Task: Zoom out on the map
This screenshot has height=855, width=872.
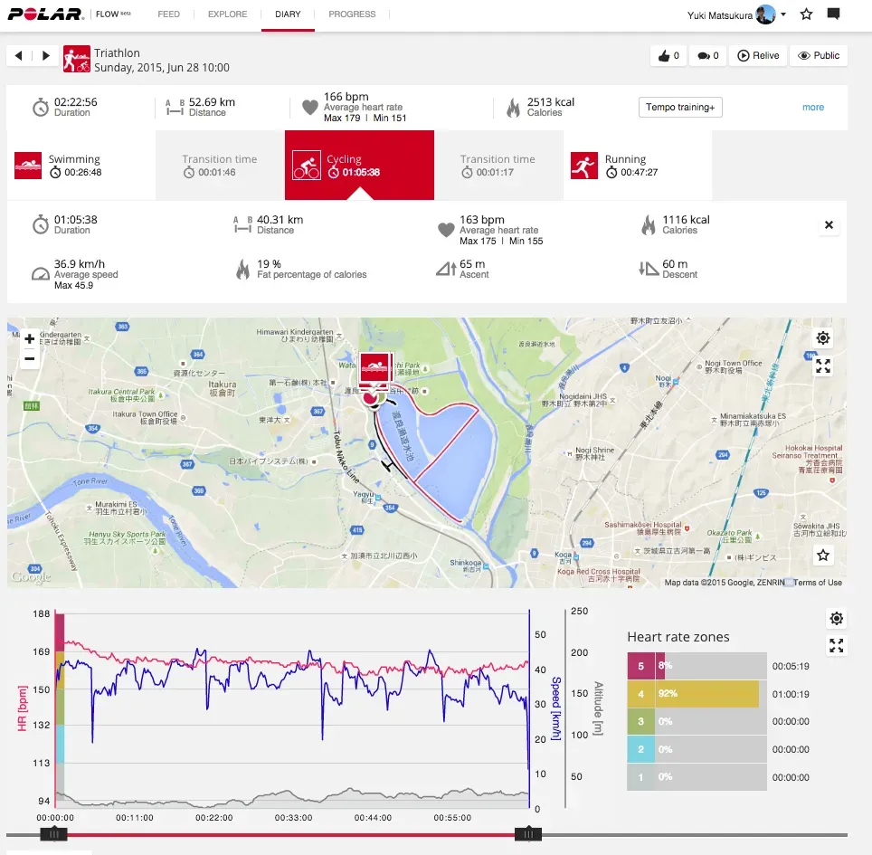Action: (x=30, y=359)
